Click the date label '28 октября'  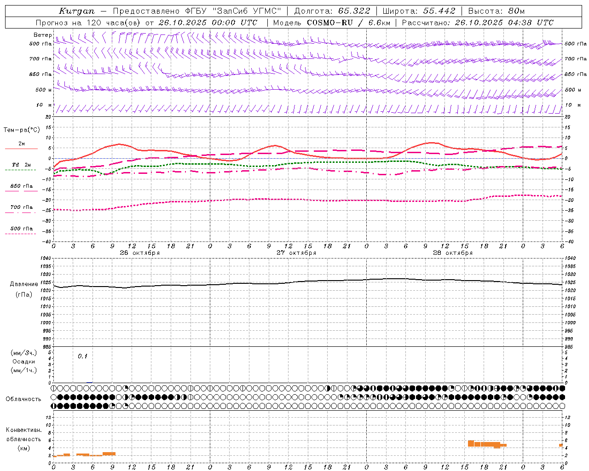(453, 253)
